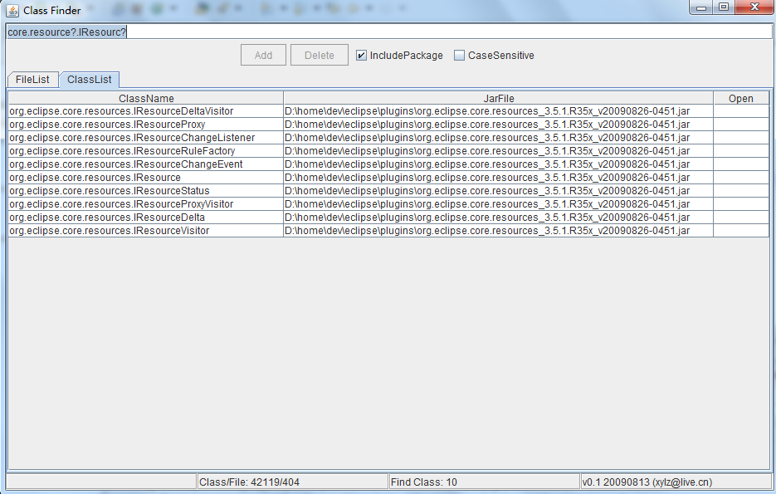Image resolution: width=776 pixels, height=494 pixels.
Task: Sort by the ClassName column header
Action: tap(146, 98)
